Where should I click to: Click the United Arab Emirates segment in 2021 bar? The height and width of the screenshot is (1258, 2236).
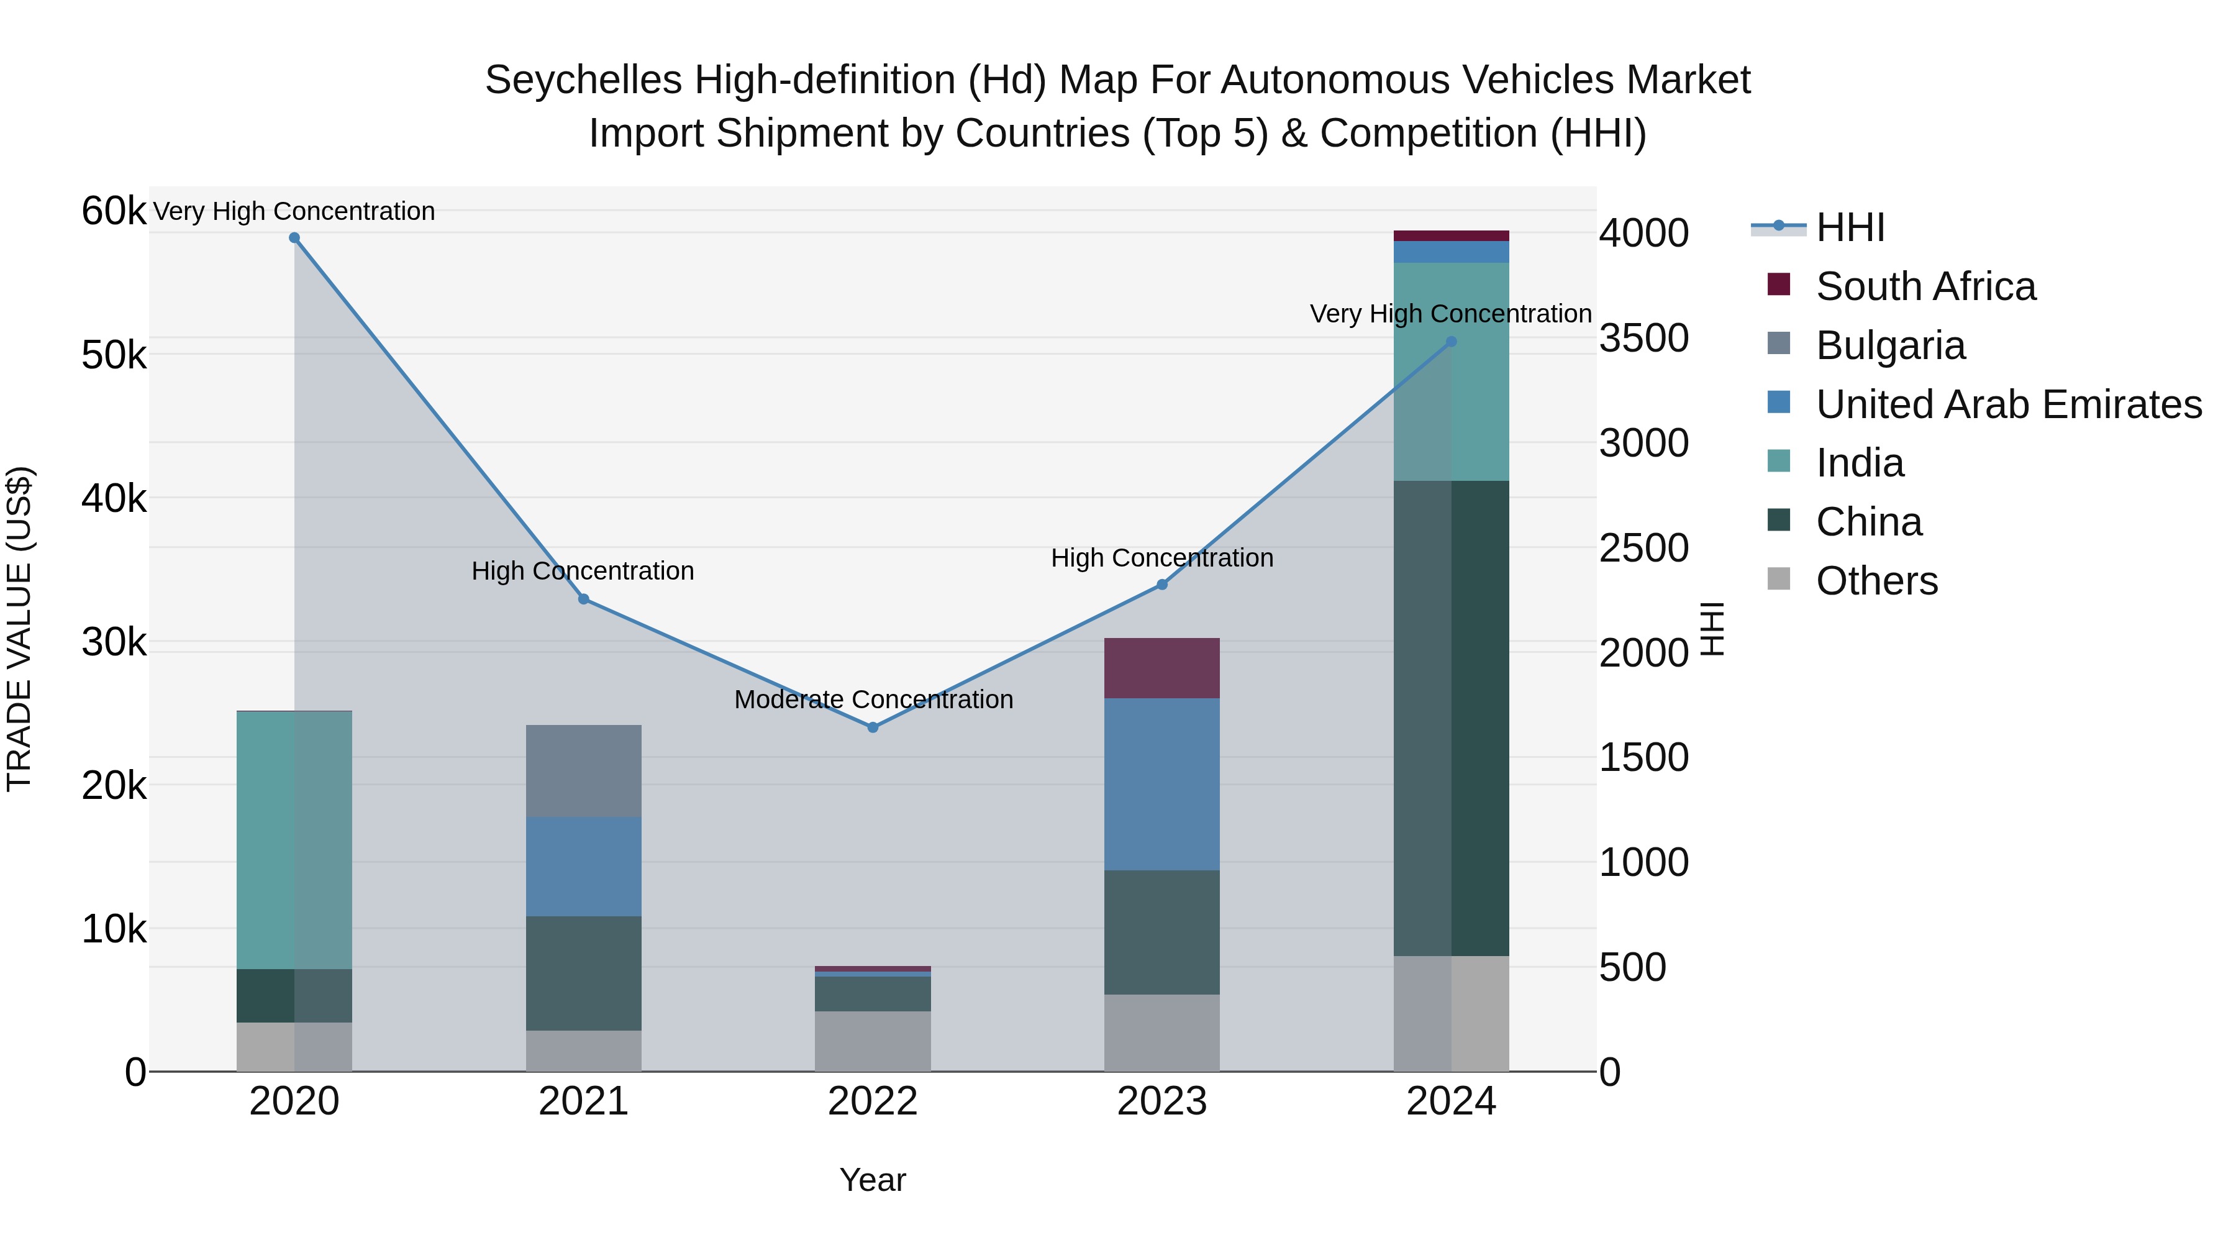coord(583,867)
